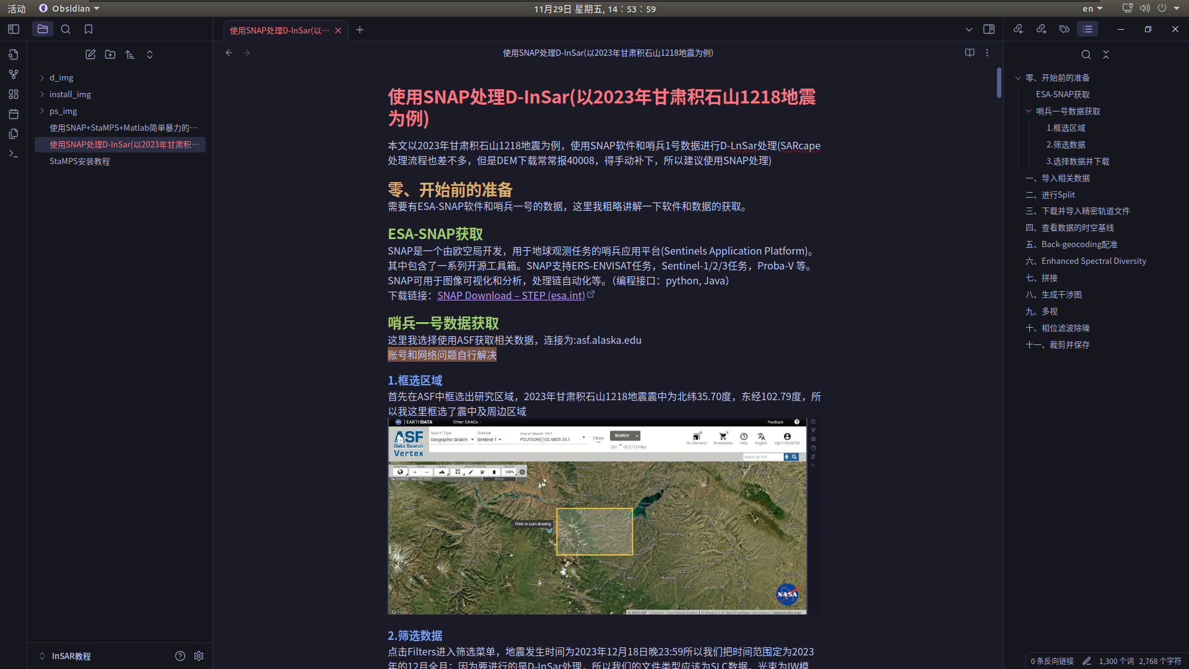Open the Obsidian app menu in top bar
1189x669 pixels.
click(x=69, y=8)
